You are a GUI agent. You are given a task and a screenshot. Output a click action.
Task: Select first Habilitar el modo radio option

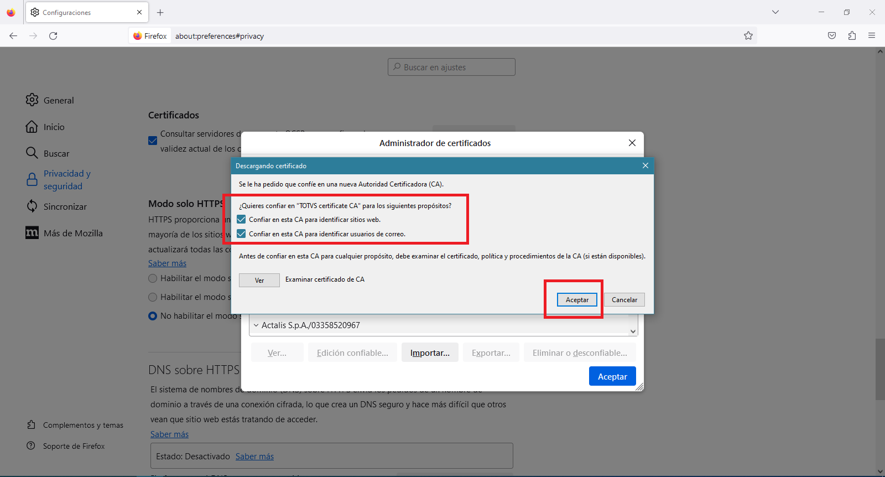[153, 278]
